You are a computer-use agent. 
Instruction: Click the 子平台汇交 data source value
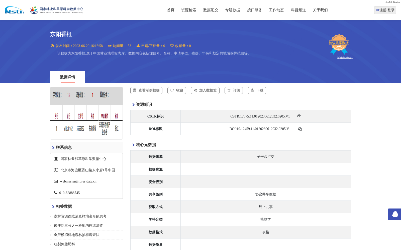pos(266,157)
